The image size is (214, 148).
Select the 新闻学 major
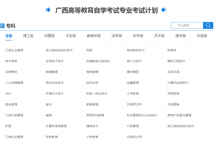pos(172,50)
